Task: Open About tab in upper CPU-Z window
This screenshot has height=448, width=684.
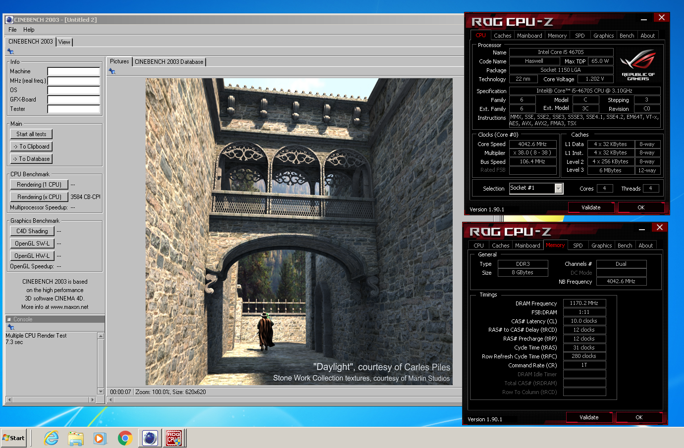Action: pyautogui.click(x=648, y=36)
